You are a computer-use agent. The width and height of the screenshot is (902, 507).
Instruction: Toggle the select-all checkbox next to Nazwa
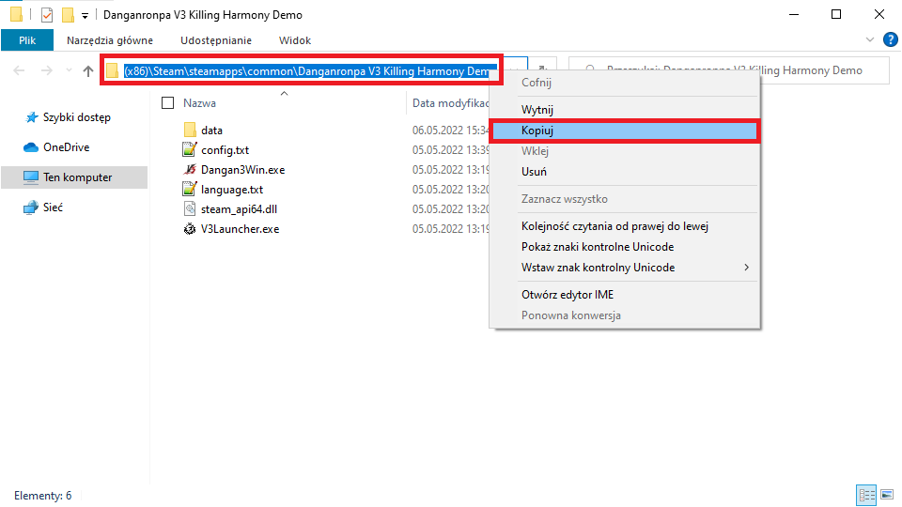click(x=168, y=103)
